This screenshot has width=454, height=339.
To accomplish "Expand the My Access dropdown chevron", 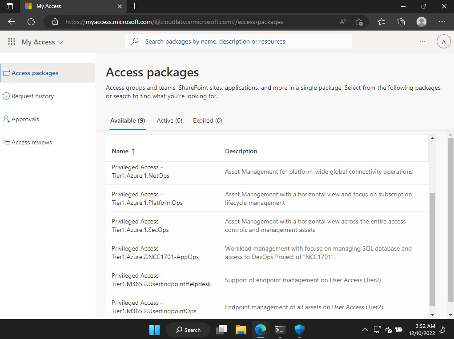I will pos(60,43).
